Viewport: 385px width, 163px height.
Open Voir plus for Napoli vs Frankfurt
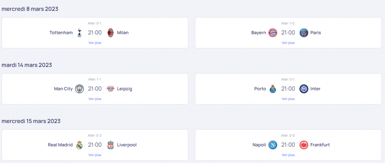click(x=288, y=155)
